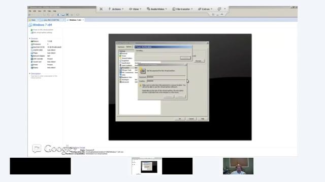Screen dimensions: 325x182
Task: Click the Encrypt button in the password dialog
Action: (x=169, y=97)
